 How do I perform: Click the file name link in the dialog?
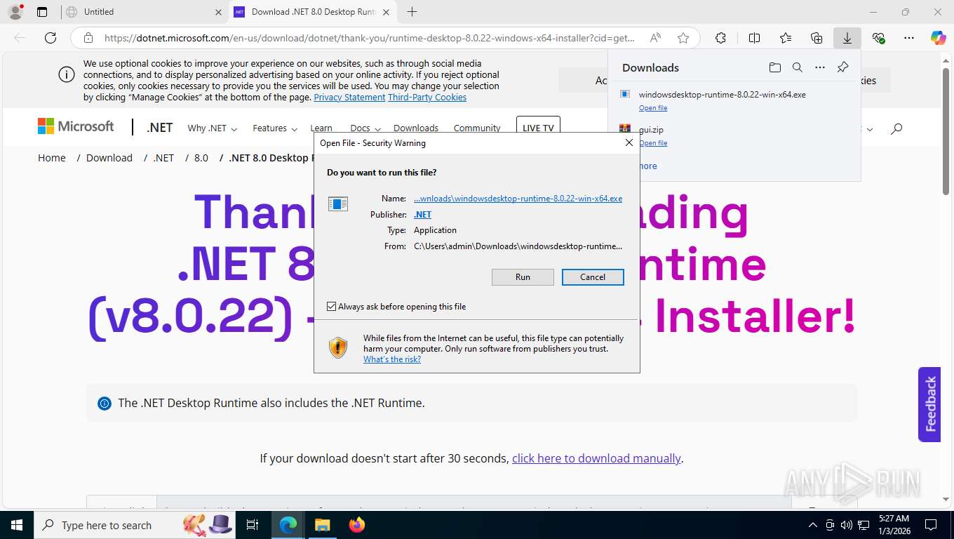point(518,199)
